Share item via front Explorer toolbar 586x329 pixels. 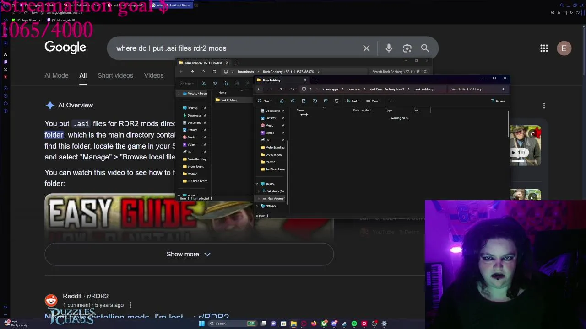click(326, 101)
